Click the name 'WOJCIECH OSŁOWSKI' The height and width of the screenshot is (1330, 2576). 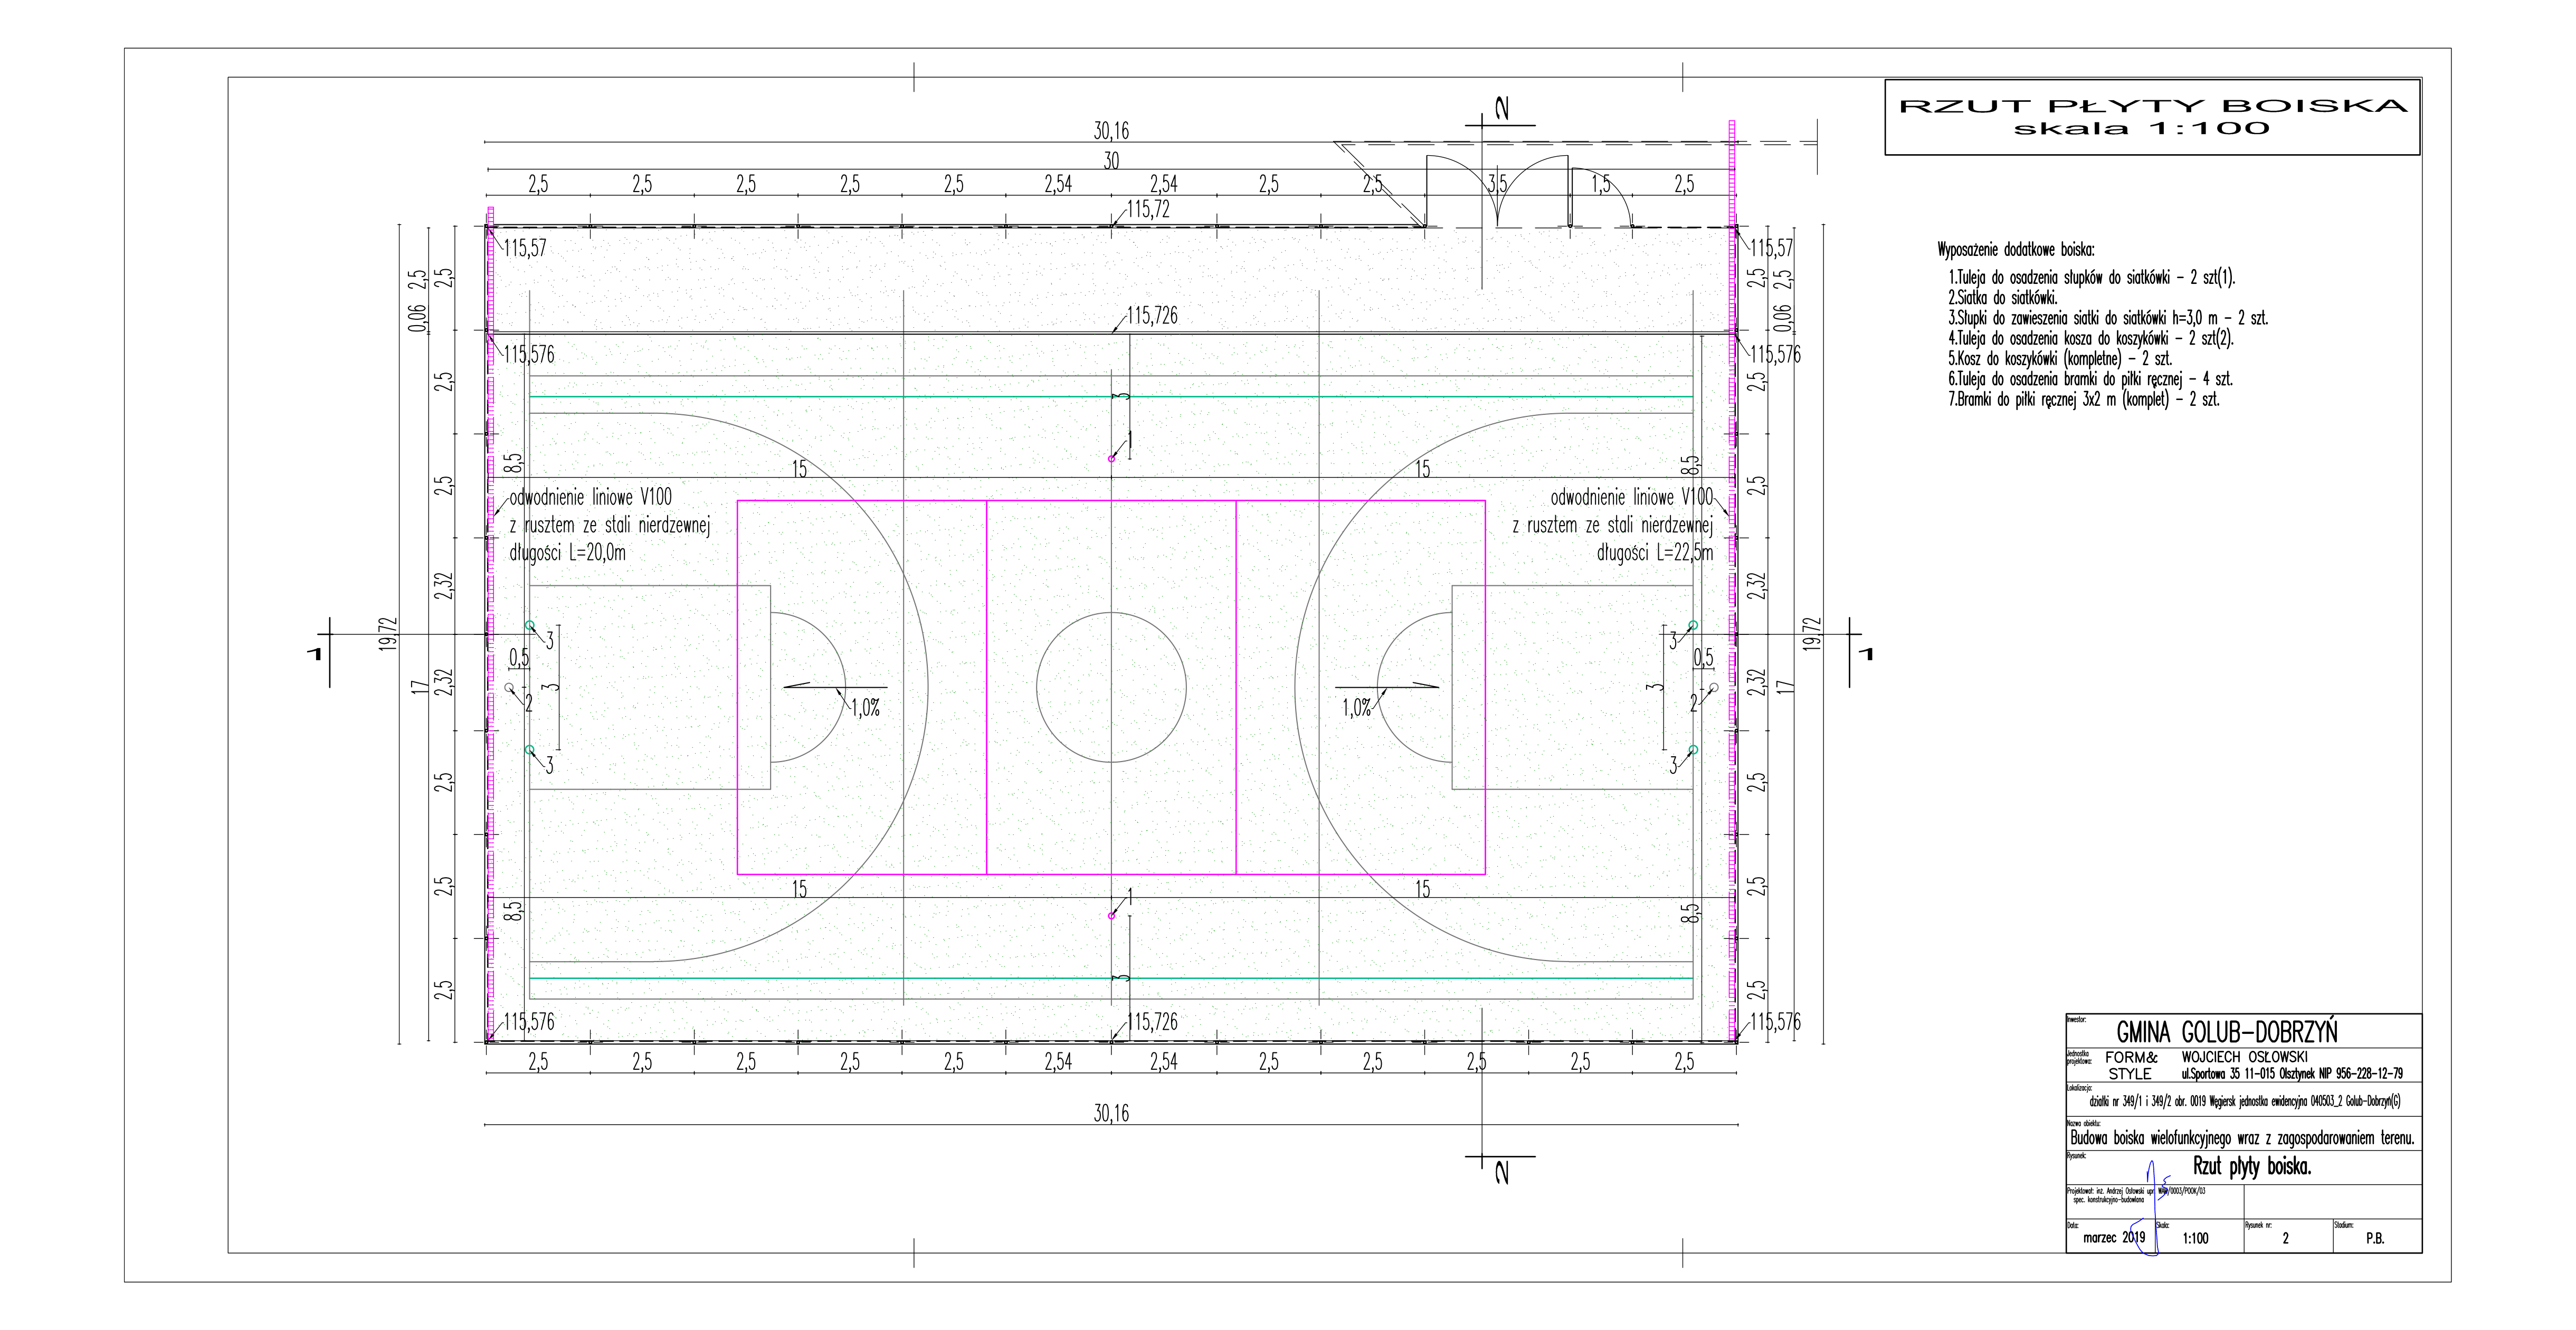2245,1057
